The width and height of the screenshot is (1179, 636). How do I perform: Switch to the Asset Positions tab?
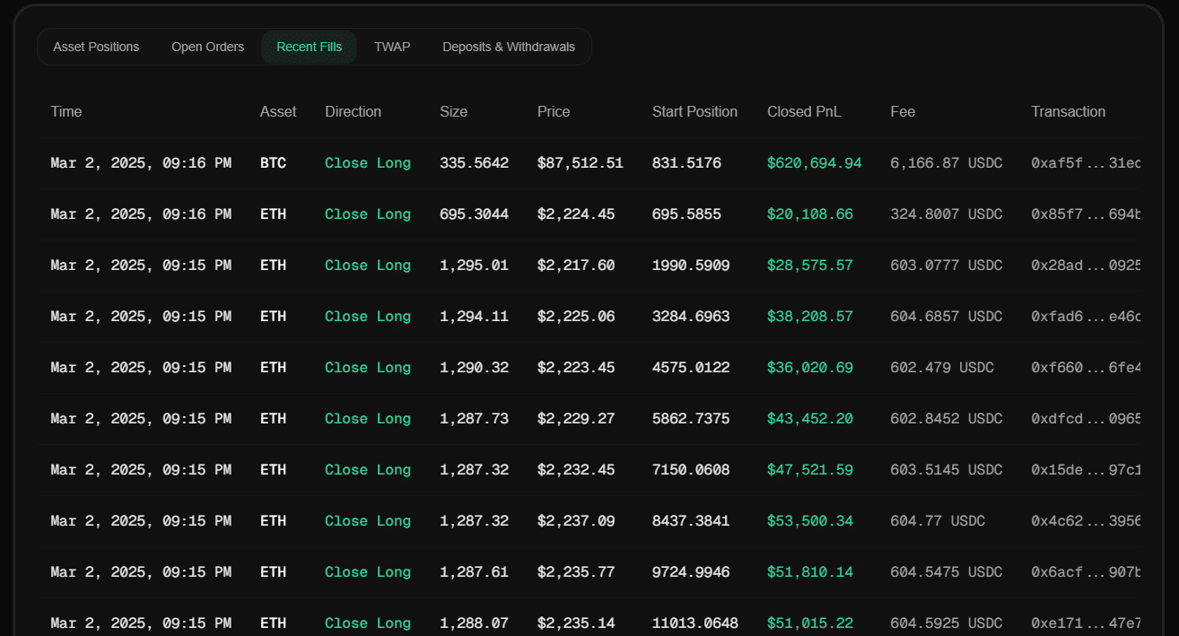(x=96, y=47)
